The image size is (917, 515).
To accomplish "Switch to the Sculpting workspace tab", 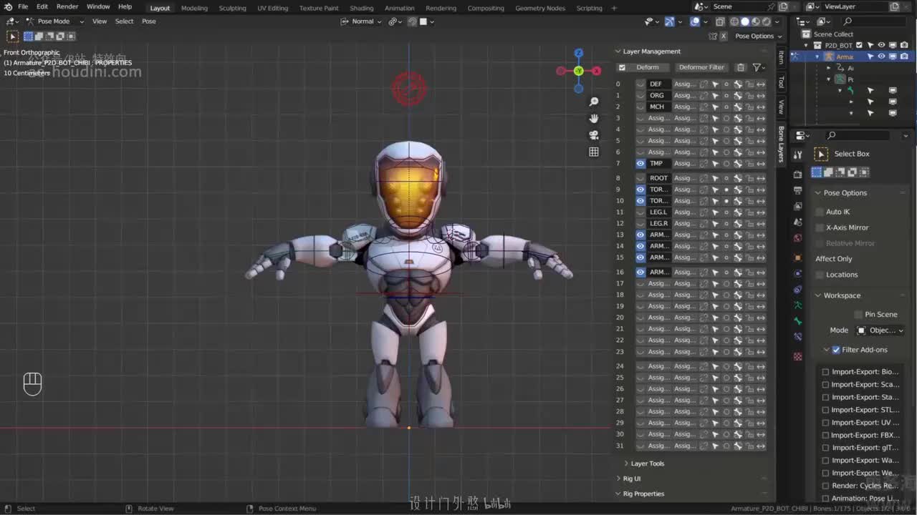I will (232, 8).
